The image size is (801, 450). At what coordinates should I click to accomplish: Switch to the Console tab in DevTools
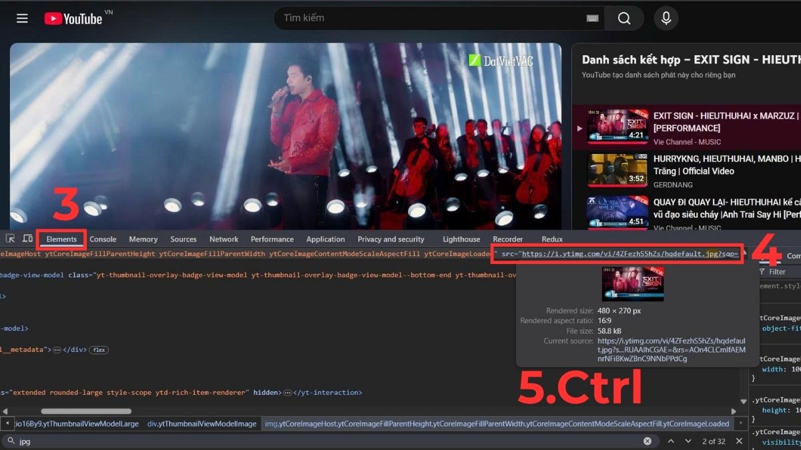pos(103,239)
